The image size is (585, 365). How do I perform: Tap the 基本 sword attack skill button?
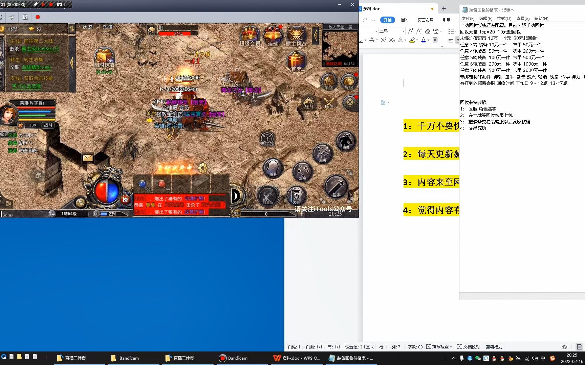pos(336,187)
